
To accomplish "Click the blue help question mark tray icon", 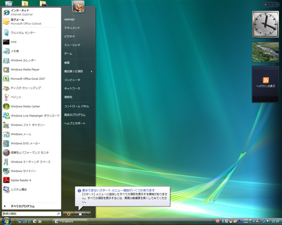I will coord(240,221).
